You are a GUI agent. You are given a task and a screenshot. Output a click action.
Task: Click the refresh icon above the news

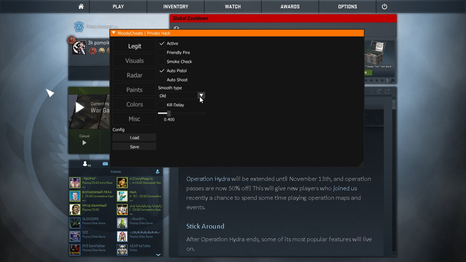(379, 91)
